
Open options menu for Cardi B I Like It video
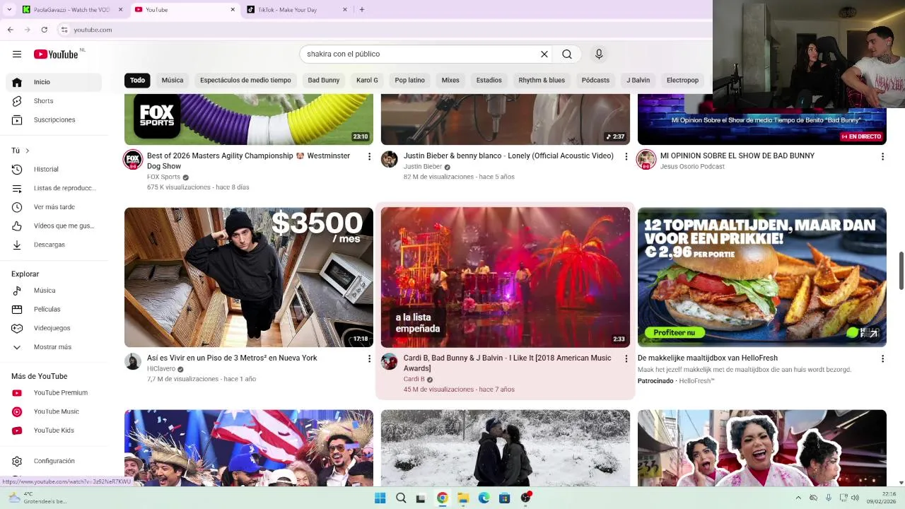point(626,358)
